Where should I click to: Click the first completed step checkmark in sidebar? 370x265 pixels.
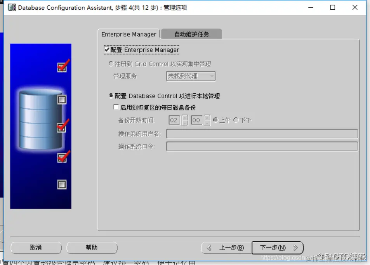click(x=62, y=67)
